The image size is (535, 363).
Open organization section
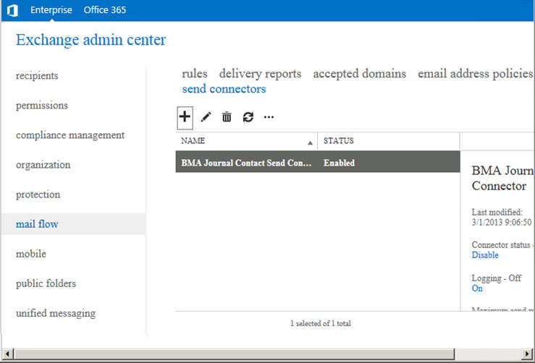(43, 165)
